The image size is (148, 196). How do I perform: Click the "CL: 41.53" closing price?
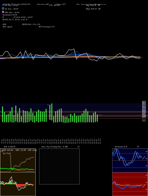click(54, 5)
